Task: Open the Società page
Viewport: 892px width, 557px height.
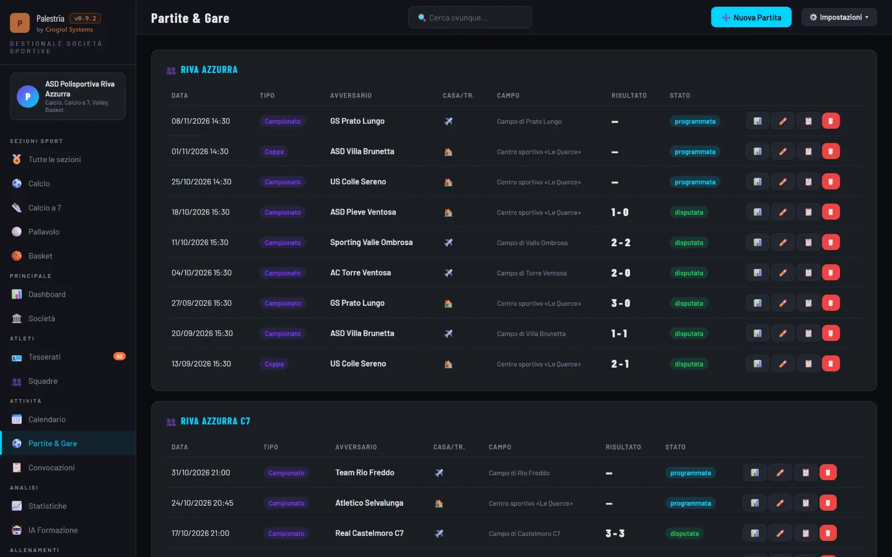Action: 68,319
